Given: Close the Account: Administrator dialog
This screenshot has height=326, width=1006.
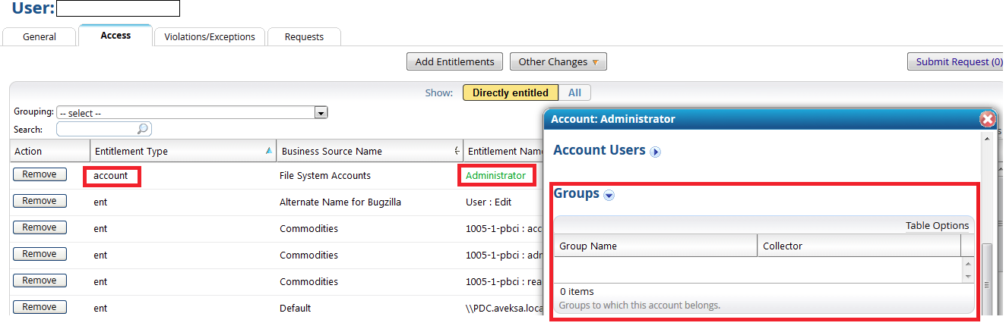Looking at the screenshot, I should pyautogui.click(x=987, y=119).
